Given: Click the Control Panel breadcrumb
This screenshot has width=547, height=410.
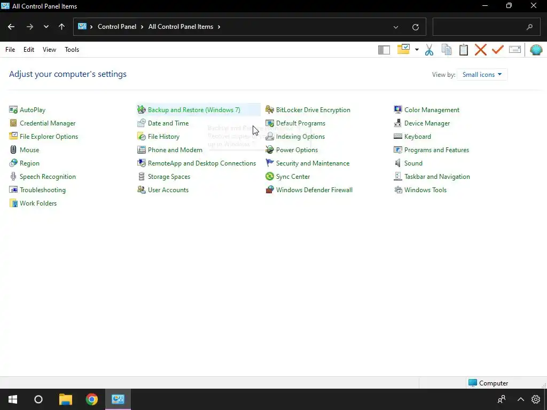Looking at the screenshot, I should 117,27.
